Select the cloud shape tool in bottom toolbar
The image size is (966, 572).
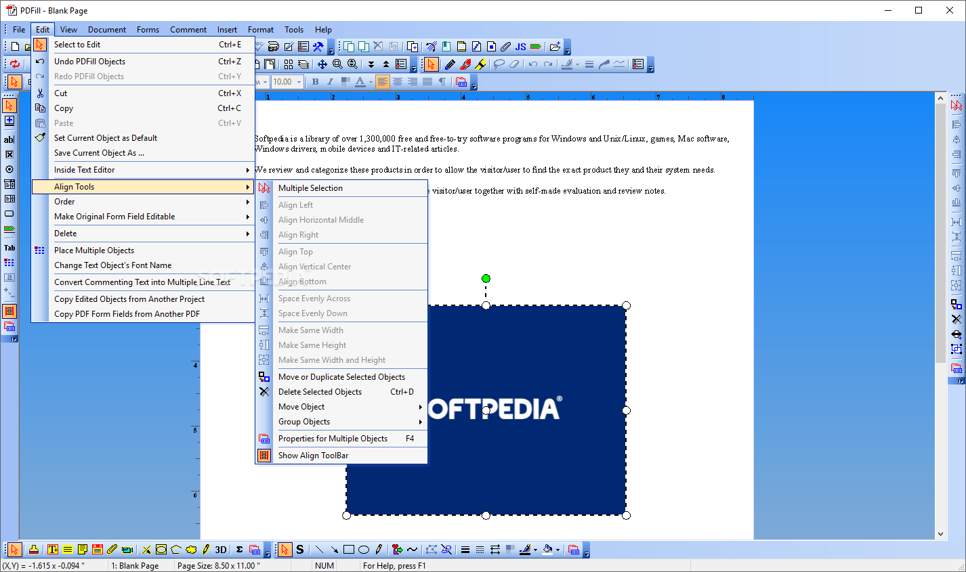(x=191, y=550)
